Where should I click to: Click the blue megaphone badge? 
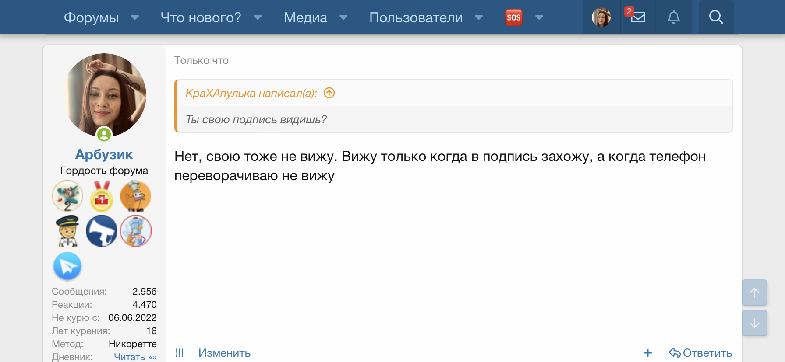[102, 231]
